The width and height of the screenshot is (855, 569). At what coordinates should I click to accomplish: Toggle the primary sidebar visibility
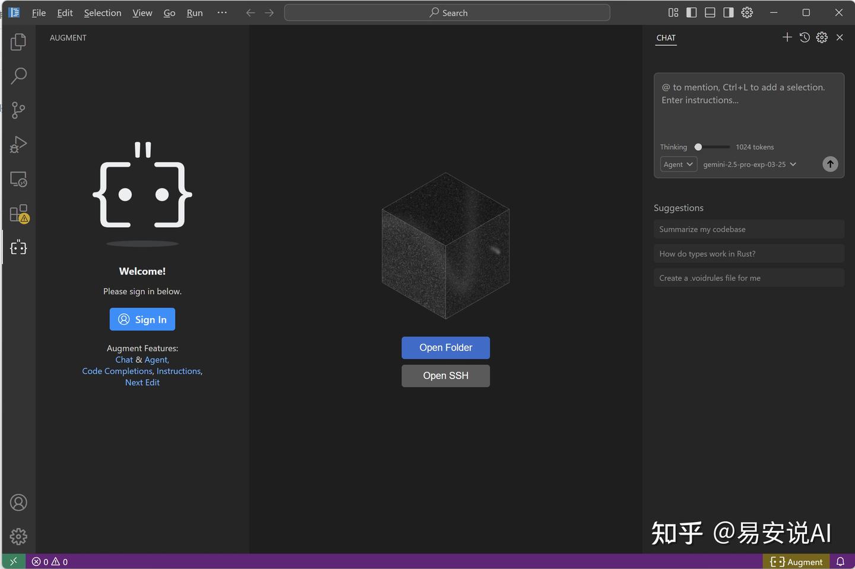pos(691,12)
